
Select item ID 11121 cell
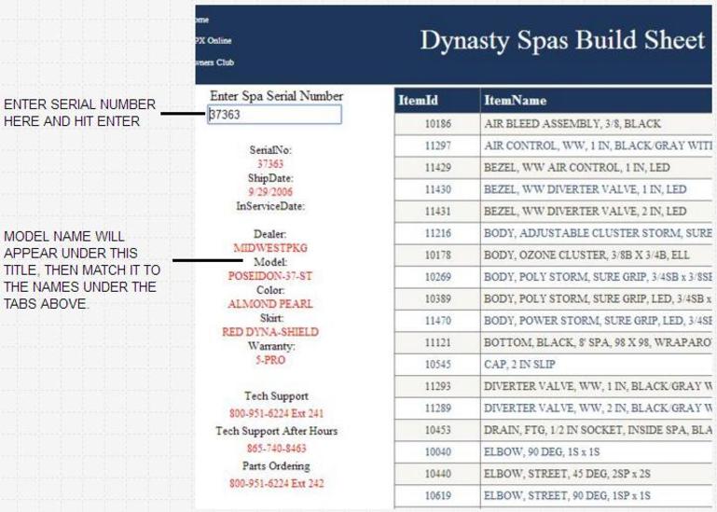pos(437,342)
